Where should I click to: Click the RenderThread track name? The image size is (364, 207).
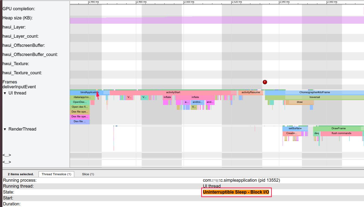tap(22, 129)
